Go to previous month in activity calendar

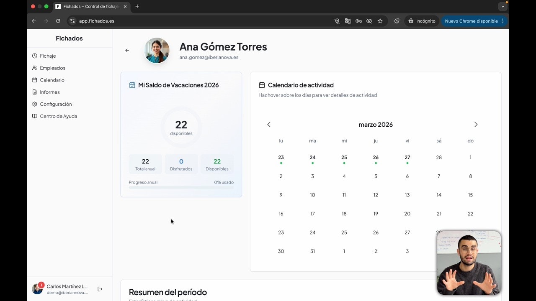[x=269, y=125]
